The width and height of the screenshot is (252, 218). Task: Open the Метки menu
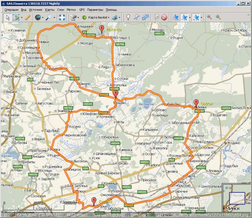[71, 10]
